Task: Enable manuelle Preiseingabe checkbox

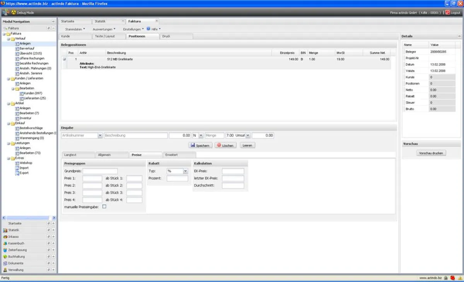Action: coord(104,206)
